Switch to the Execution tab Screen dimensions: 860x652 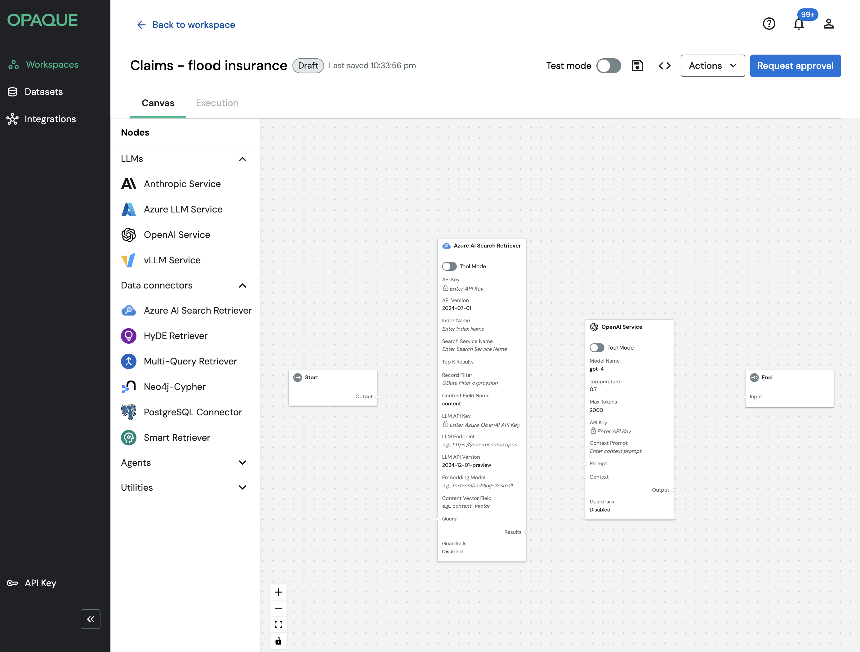pyautogui.click(x=217, y=103)
